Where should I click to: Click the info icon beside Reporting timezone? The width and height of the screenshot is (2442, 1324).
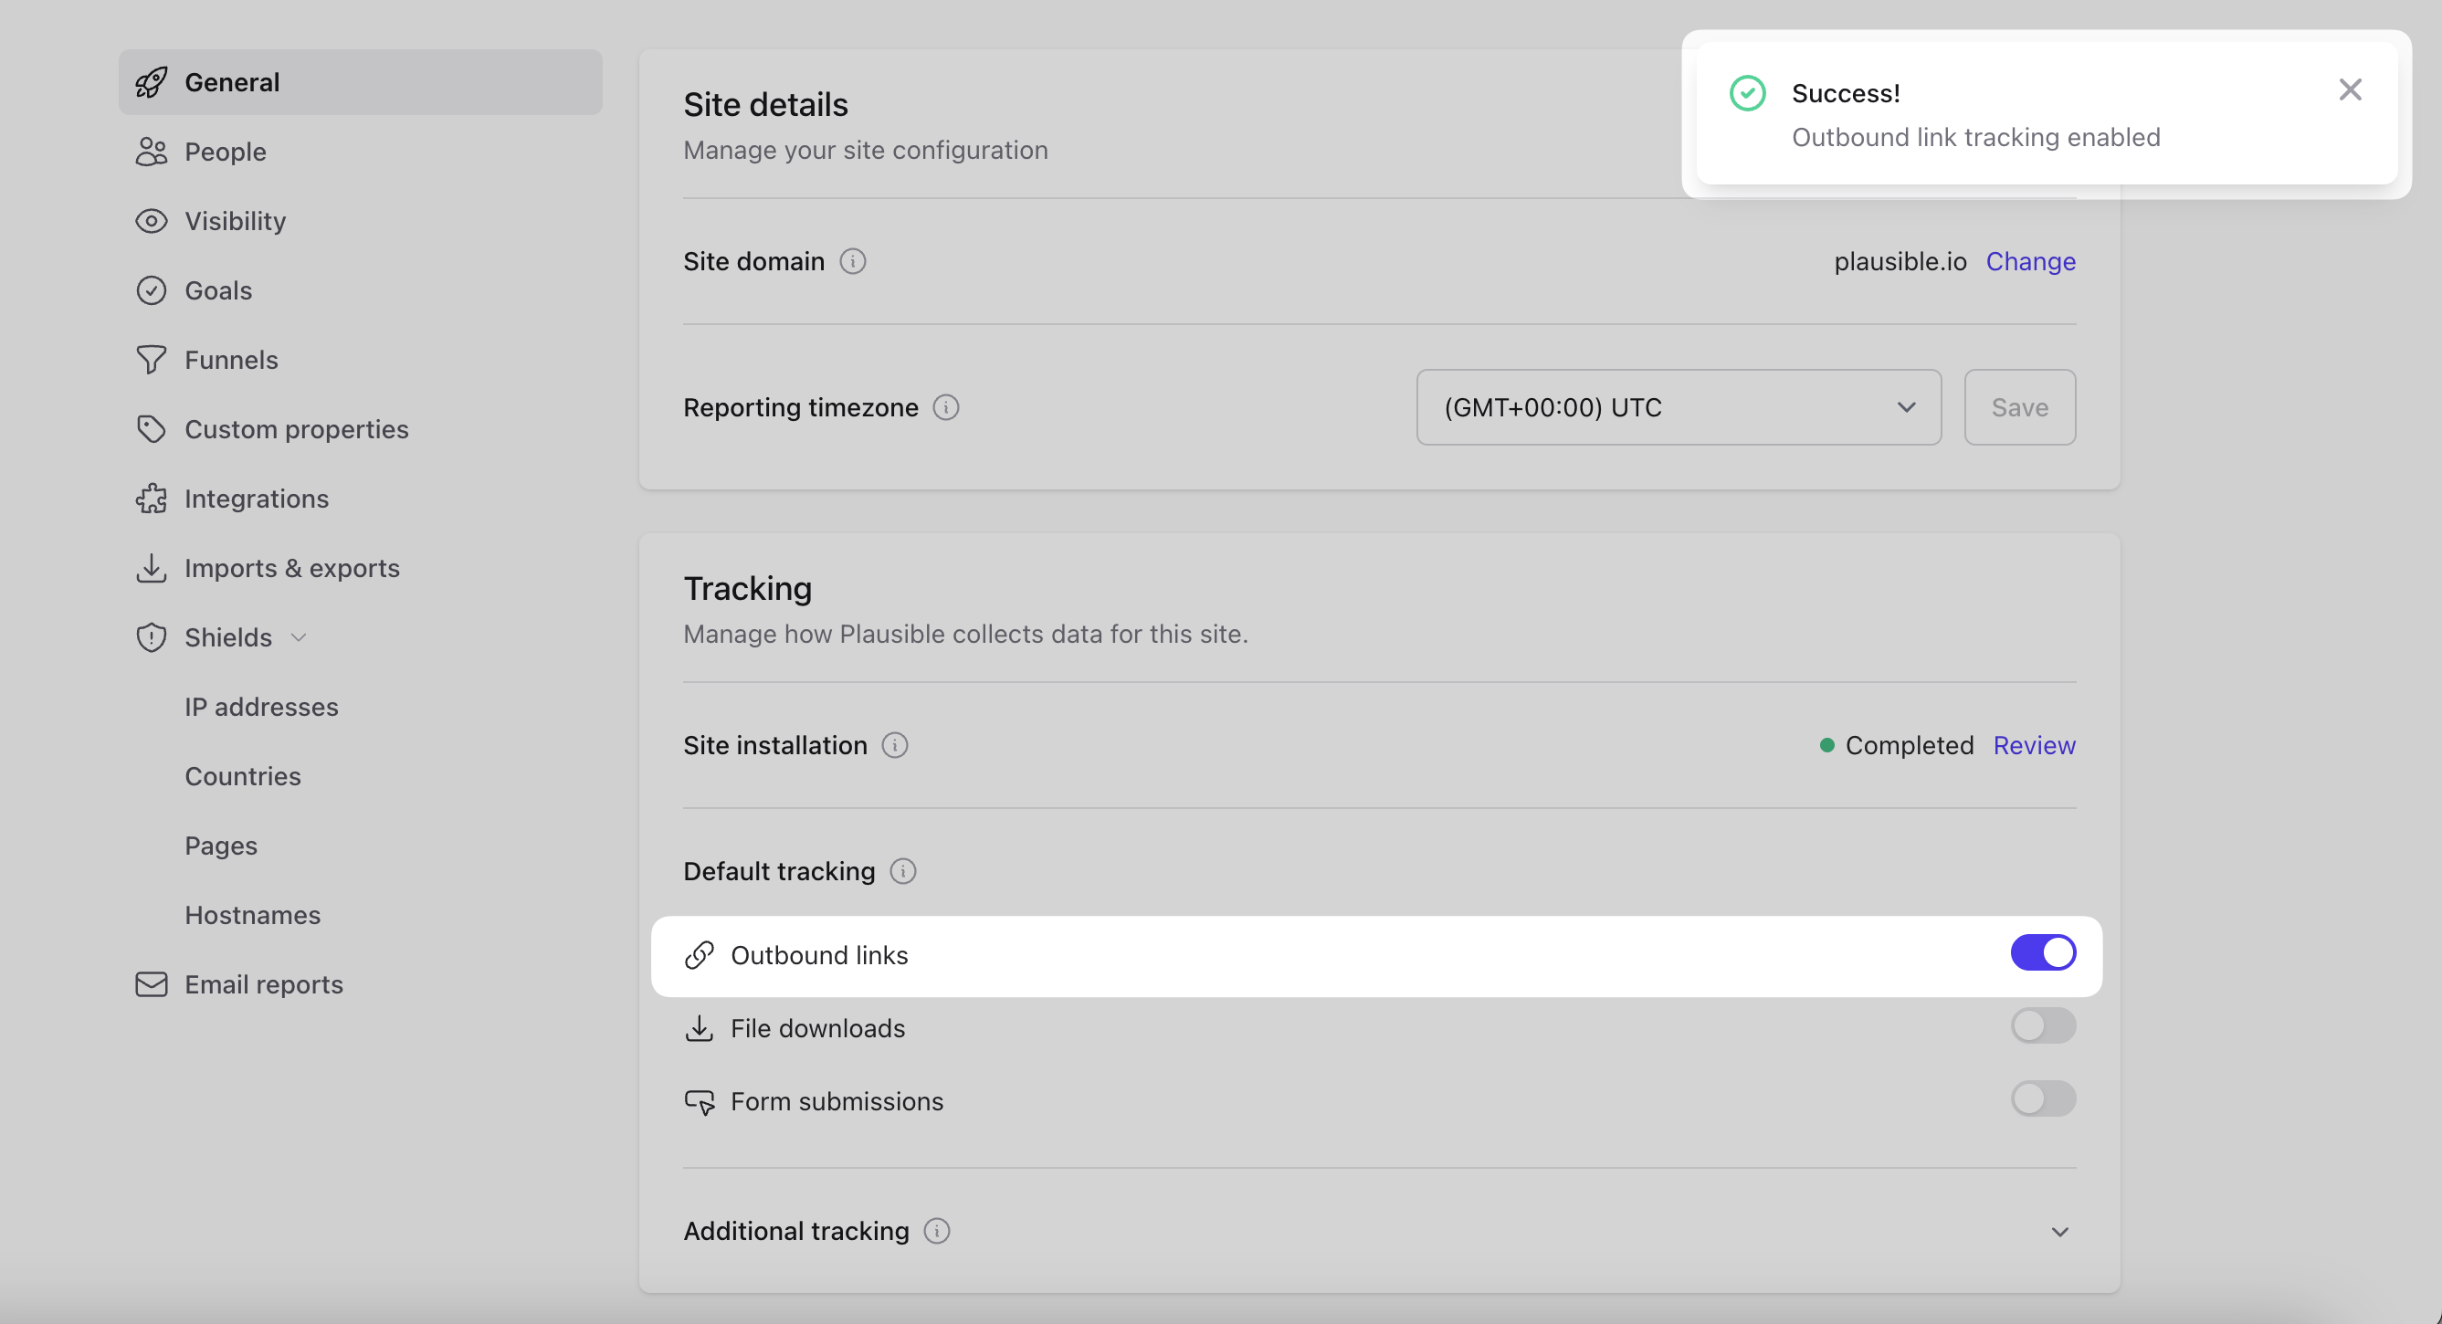tap(946, 407)
